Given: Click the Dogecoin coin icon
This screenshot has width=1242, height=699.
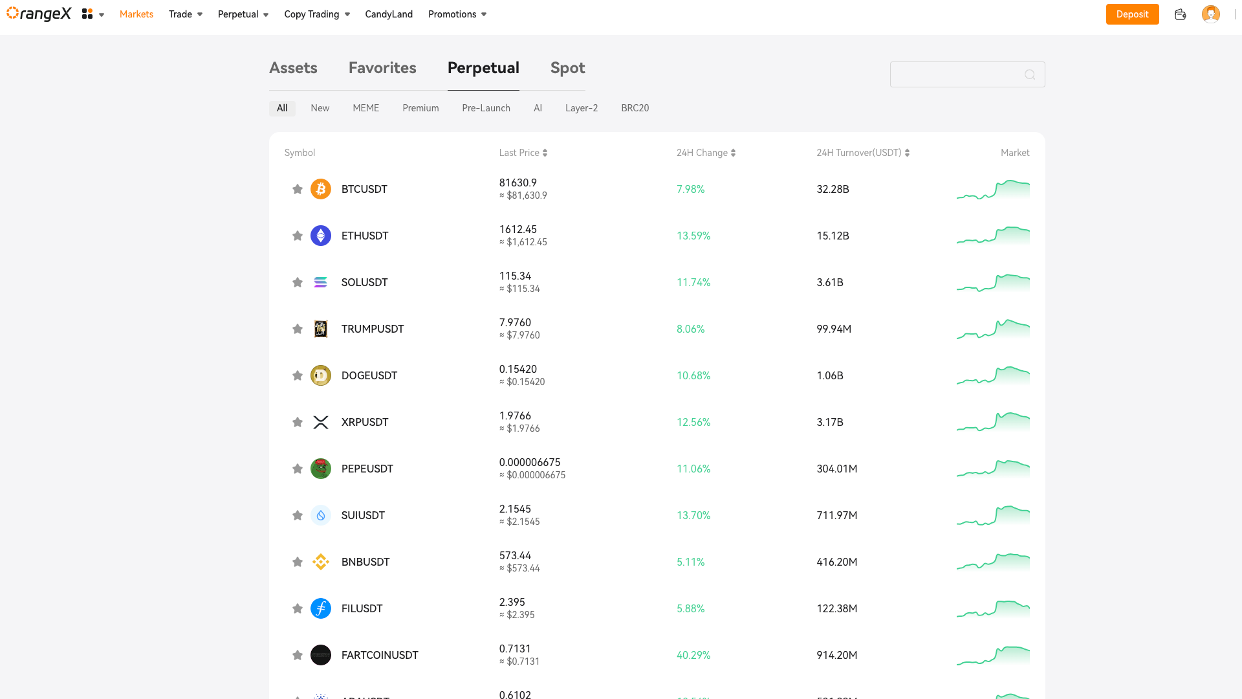Looking at the screenshot, I should tap(321, 375).
